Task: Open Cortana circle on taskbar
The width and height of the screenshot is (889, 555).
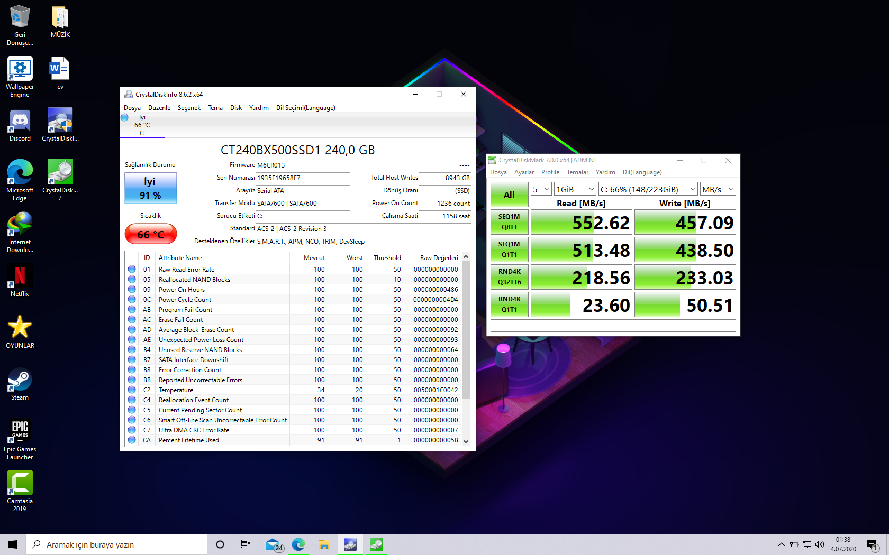Action: pyautogui.click(x=220, y=544)
